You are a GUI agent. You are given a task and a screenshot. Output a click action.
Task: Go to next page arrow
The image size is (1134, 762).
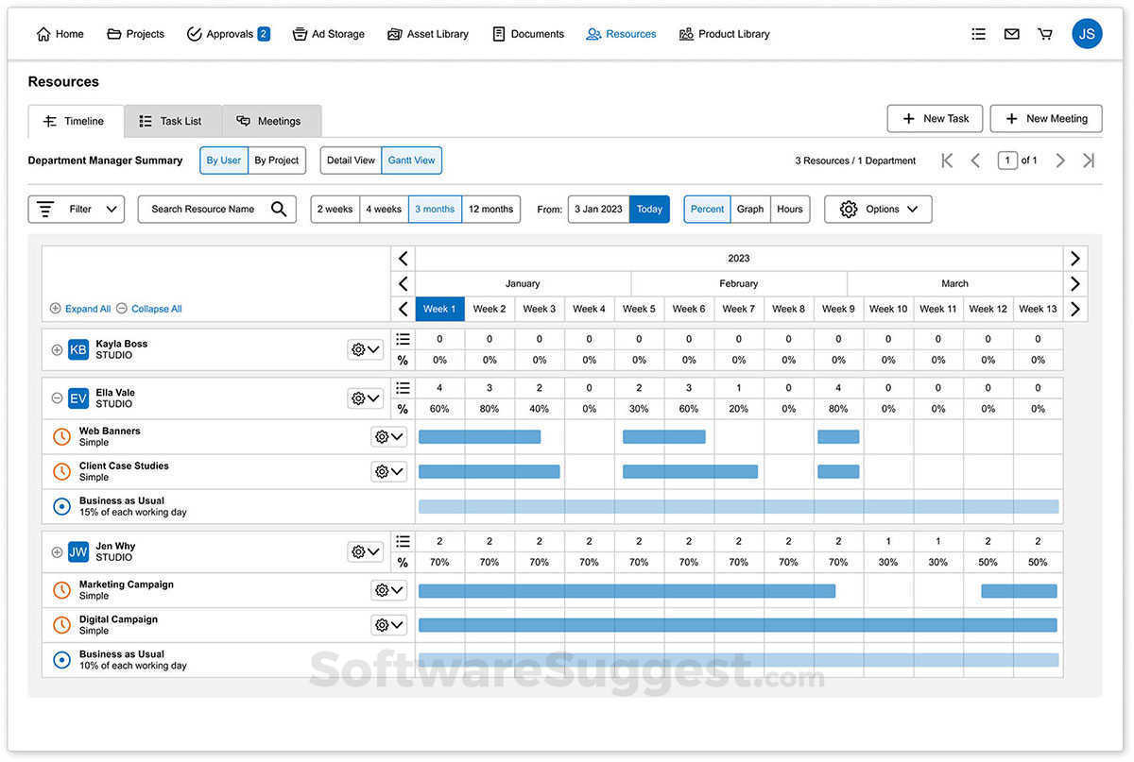click(1060, 161)
